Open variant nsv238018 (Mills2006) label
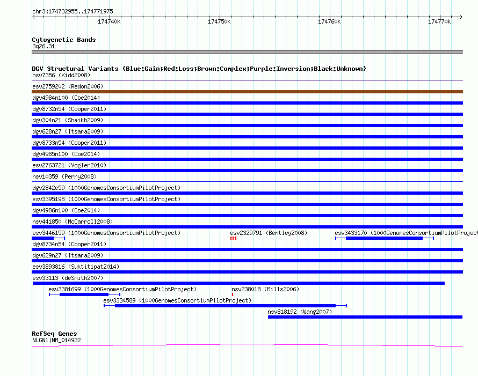Viewport: 478px width, 376px height. [x=265, y=289]
